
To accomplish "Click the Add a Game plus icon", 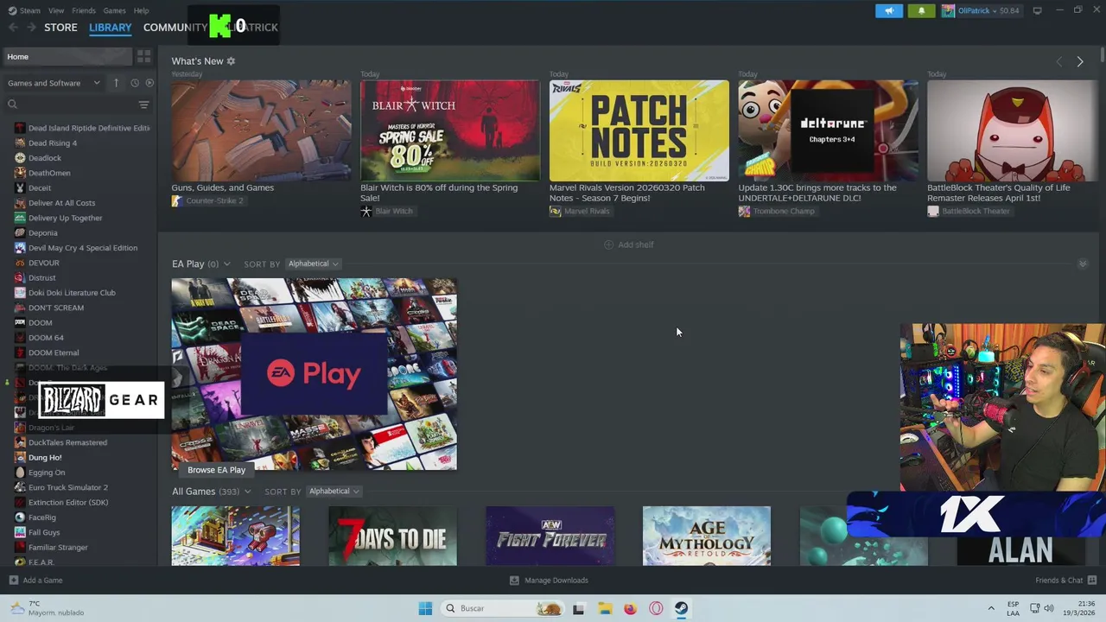I will (x=13, y=581).
